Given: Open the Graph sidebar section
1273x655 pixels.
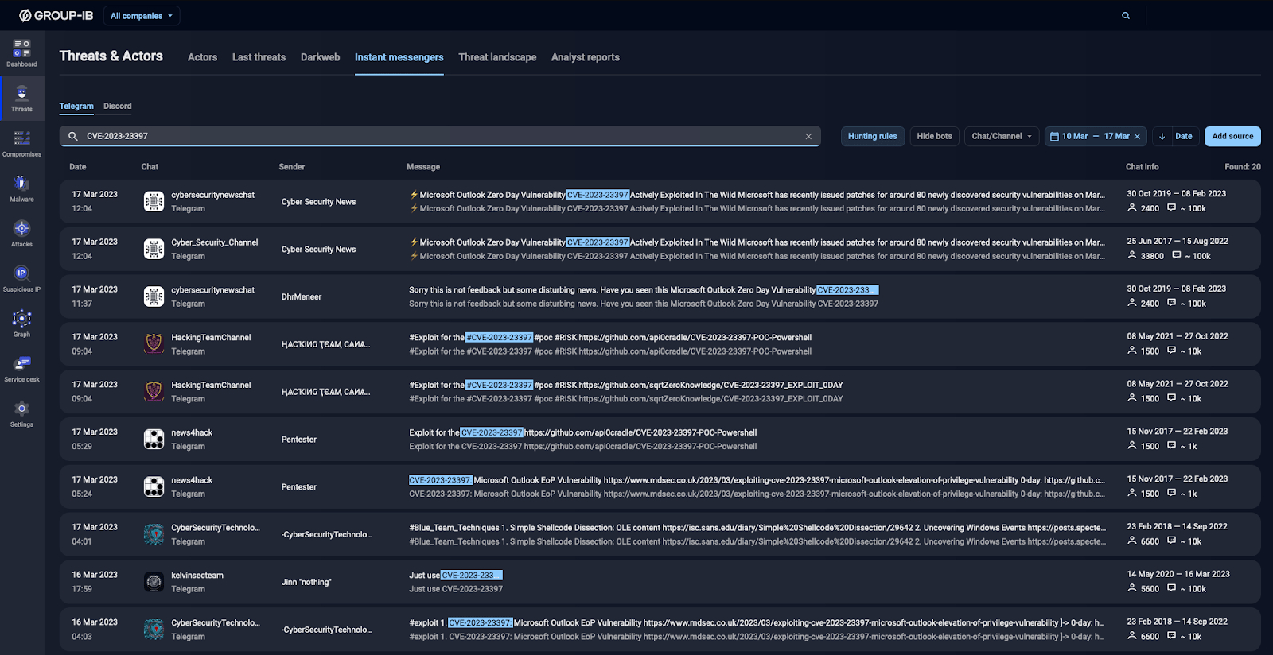Looking at the screenshot, I should point(21,324).
